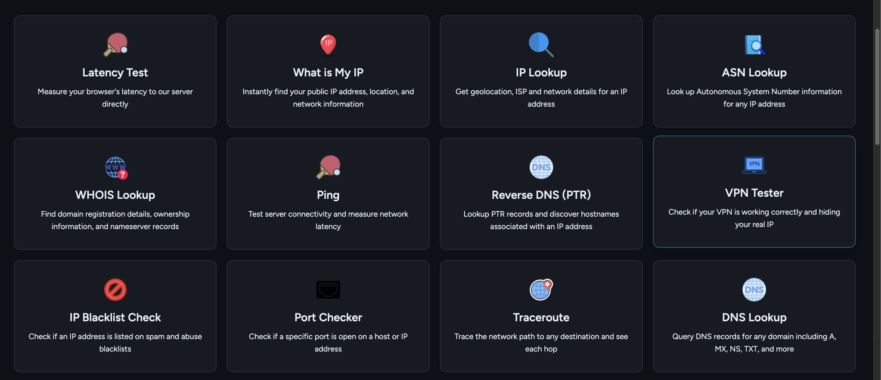Viewport: 881px width, 380px height.
Task: Select the WHOIS Lookup card description
Action: [115, 220]
